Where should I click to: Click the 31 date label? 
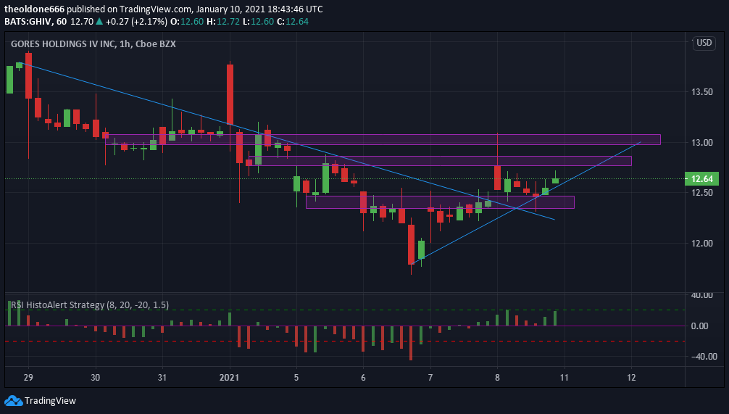[162, 377]
